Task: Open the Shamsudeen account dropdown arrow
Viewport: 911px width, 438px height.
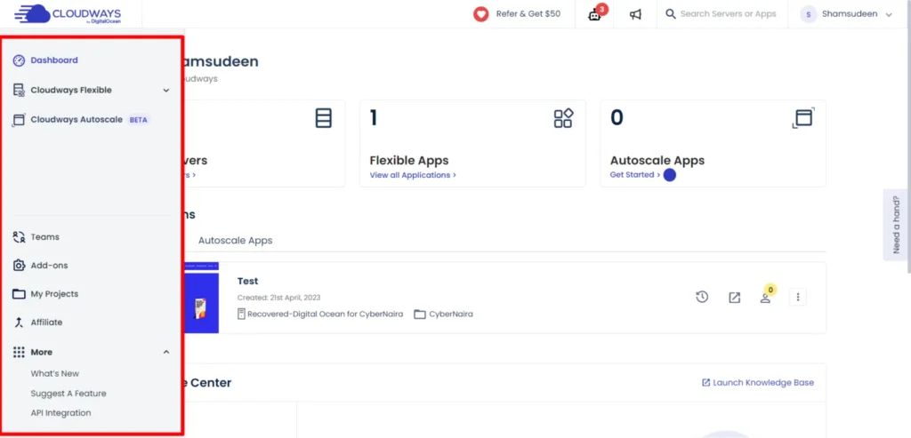Action: 889,15
